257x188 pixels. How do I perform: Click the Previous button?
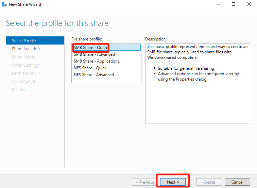[145, 182]
